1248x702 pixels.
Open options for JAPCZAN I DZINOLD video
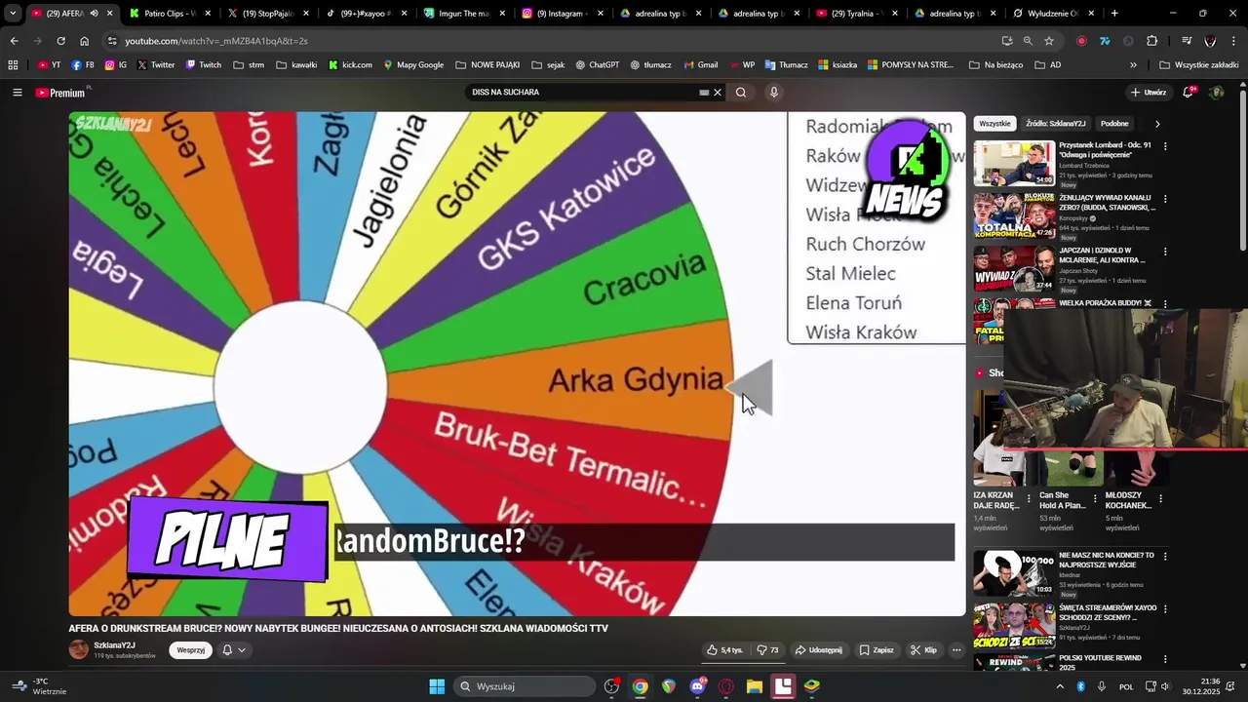pyautogui.click(x=1165, y=252)
